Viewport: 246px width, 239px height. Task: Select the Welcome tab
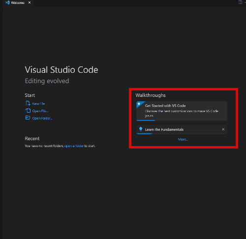click(18, 3)
